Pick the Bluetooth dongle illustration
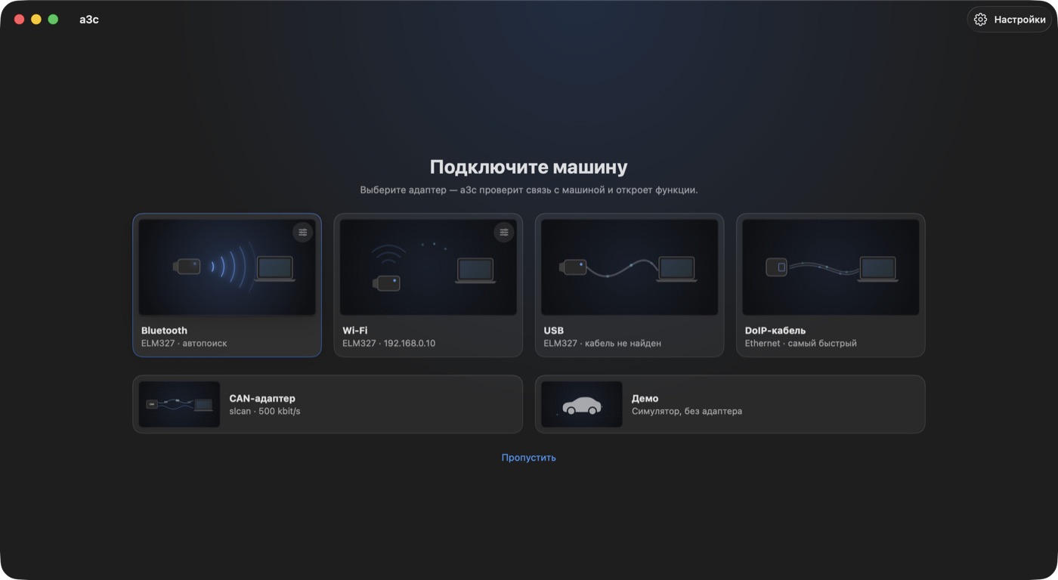Screen dimensions: 1058x580 (227, 267)
